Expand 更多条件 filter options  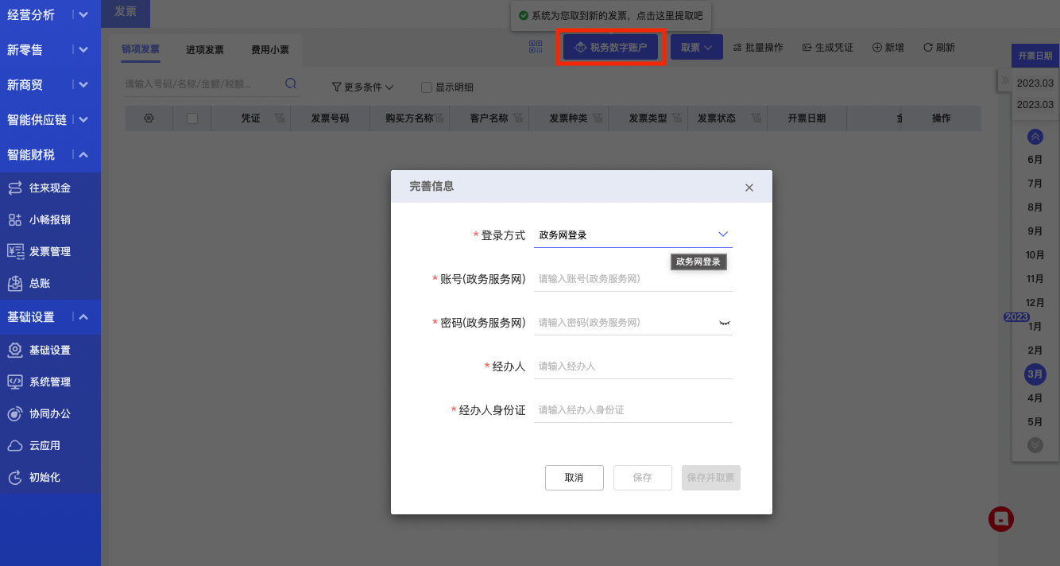(362, 87)
